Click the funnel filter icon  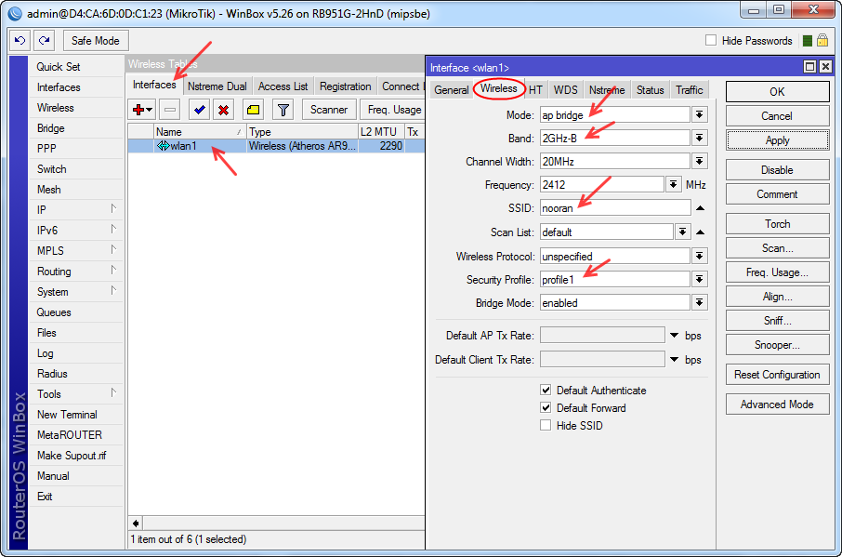[283, 110]
